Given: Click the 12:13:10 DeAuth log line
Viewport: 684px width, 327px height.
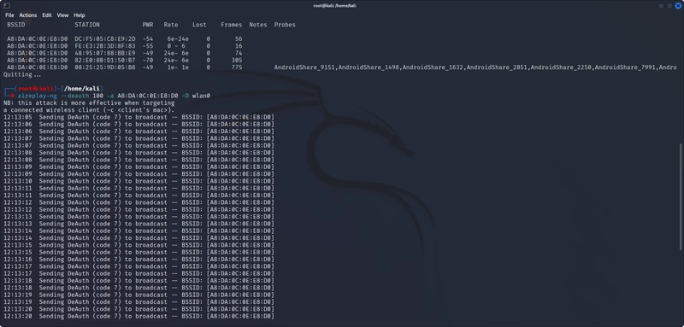Looking at the screenshot, I should [x=139, y=181].
